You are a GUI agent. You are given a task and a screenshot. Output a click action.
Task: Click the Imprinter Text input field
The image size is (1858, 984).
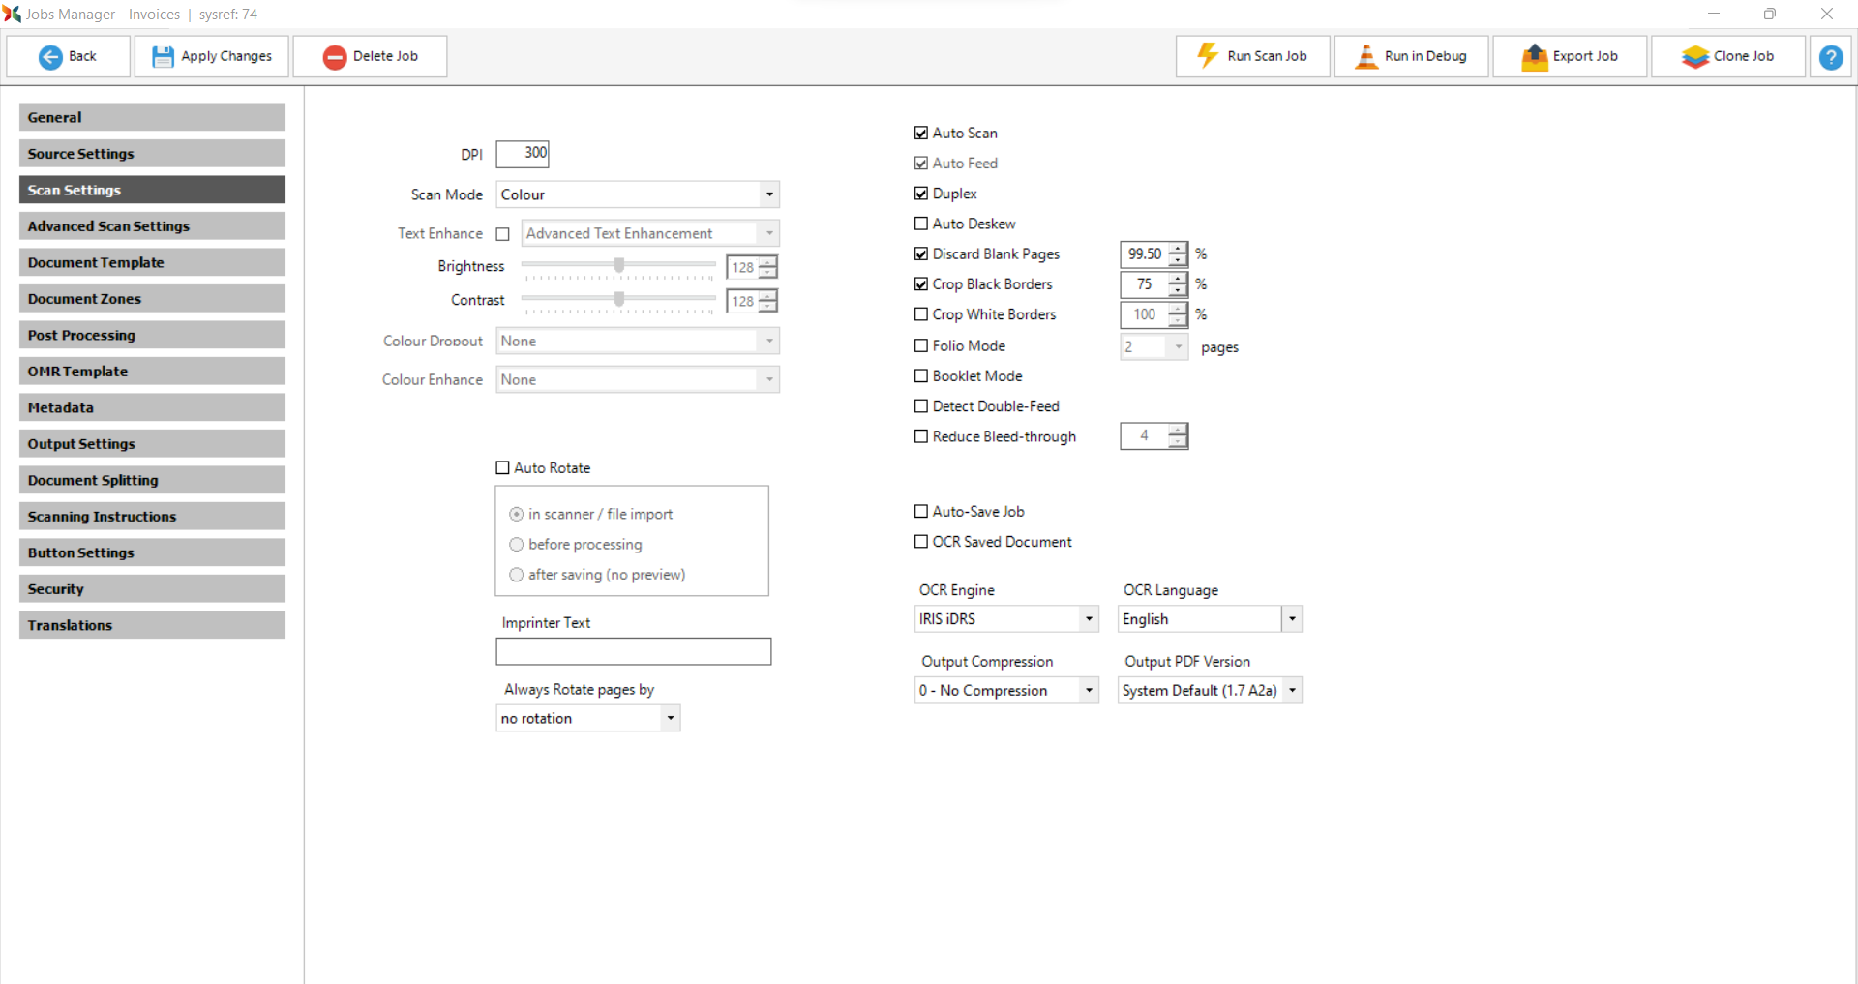tap(633, 651)
